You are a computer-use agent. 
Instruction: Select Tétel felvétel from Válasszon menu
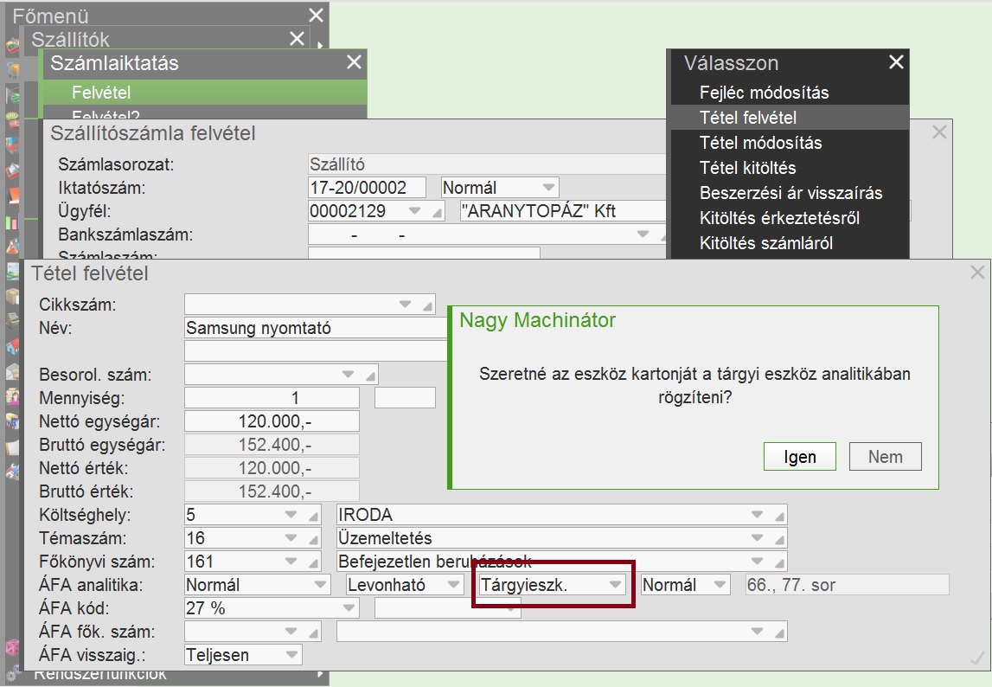coord(790,118)
